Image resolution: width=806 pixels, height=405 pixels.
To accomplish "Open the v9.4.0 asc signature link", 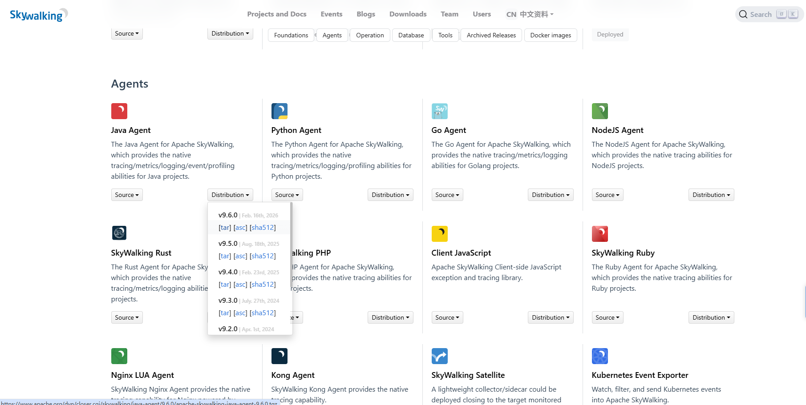I will [x=240, y=285].
